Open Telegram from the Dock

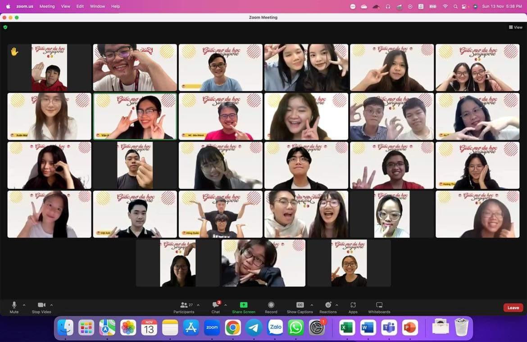254,328
